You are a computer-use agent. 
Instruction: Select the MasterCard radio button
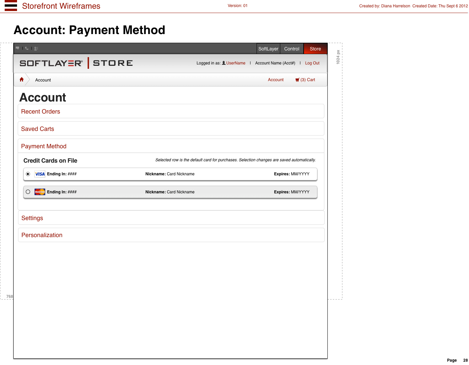pyautogui.click(x=28, y=192)
